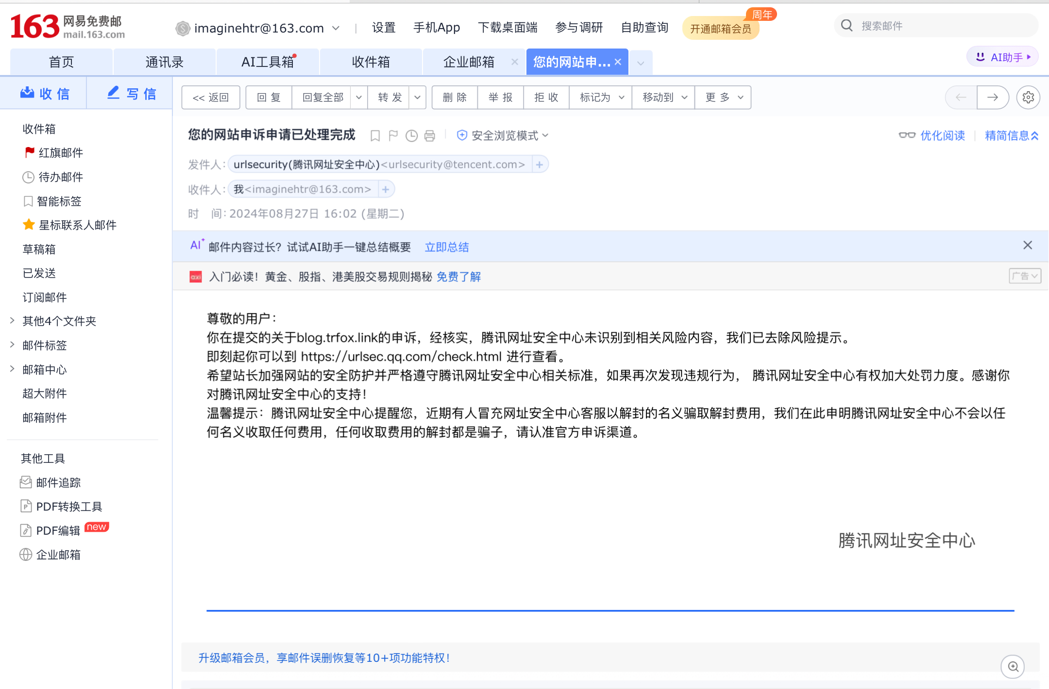Open the AI工具箱 tab
Image resolution: width=1049 pixels, height=689 pixels.
[x=267, y=62]
